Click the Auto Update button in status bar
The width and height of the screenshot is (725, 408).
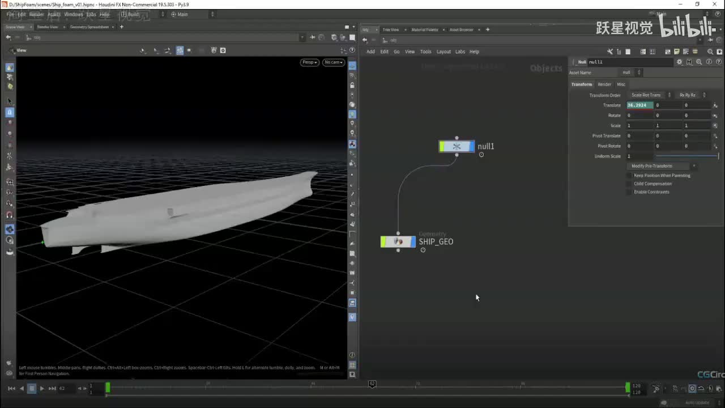click(x=697, y=403)
